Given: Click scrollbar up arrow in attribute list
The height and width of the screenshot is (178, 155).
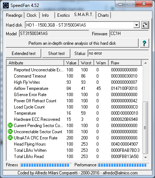Looking at the screenshot, I should 146,63.
